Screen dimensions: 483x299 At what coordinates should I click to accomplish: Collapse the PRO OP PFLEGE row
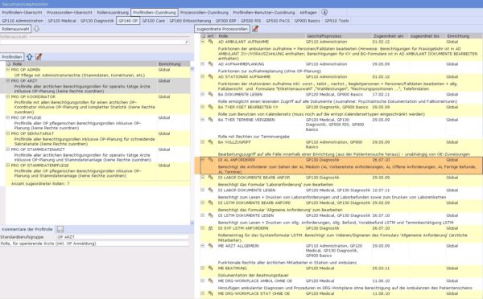[x=8, y=117]
